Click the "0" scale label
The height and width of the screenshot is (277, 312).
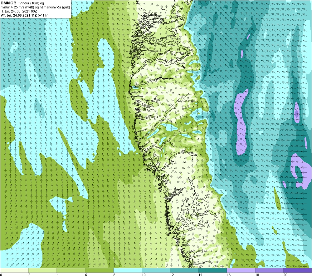click(x=1, y=275)
